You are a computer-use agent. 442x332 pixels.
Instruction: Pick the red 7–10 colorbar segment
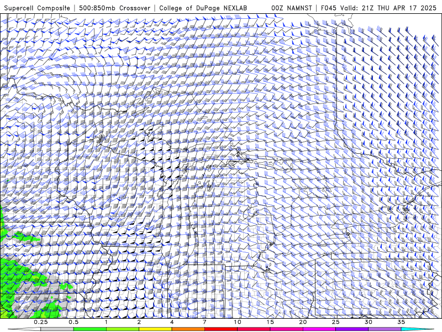(x=220, y=329)
